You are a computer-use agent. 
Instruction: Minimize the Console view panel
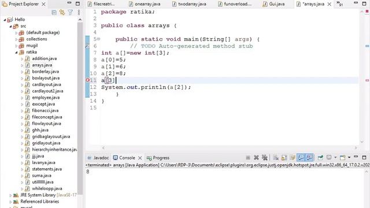[356, 157]
